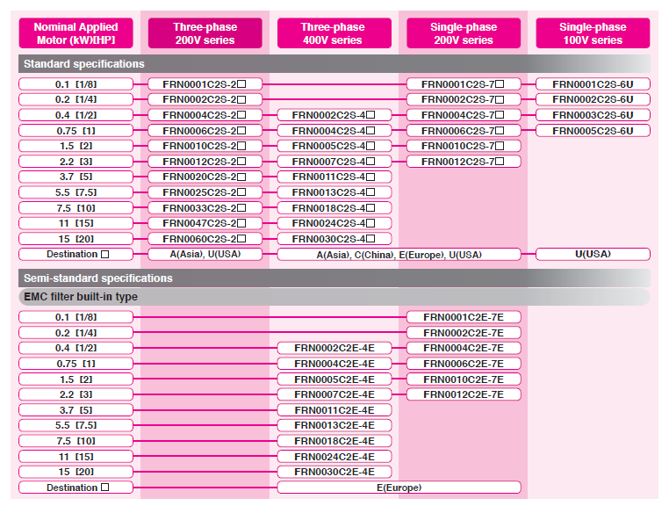Click the Single-phase 100V series header
Viewport: 669px width, 513px height.
593,33
